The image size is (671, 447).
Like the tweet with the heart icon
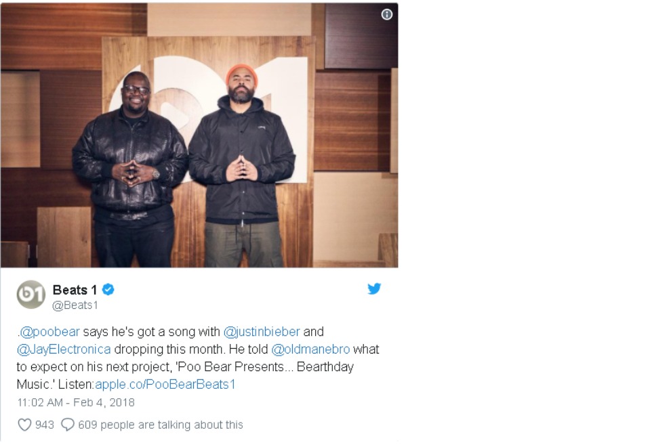tap(24, 425)
